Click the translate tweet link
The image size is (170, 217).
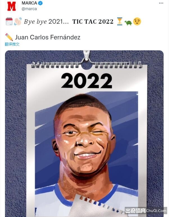coord(12,44)
